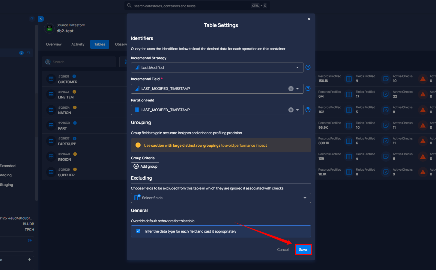Open the Observability tab
The height and width of the screenshot is (270, 436).
pyautogui.click(x=121, y=44)
